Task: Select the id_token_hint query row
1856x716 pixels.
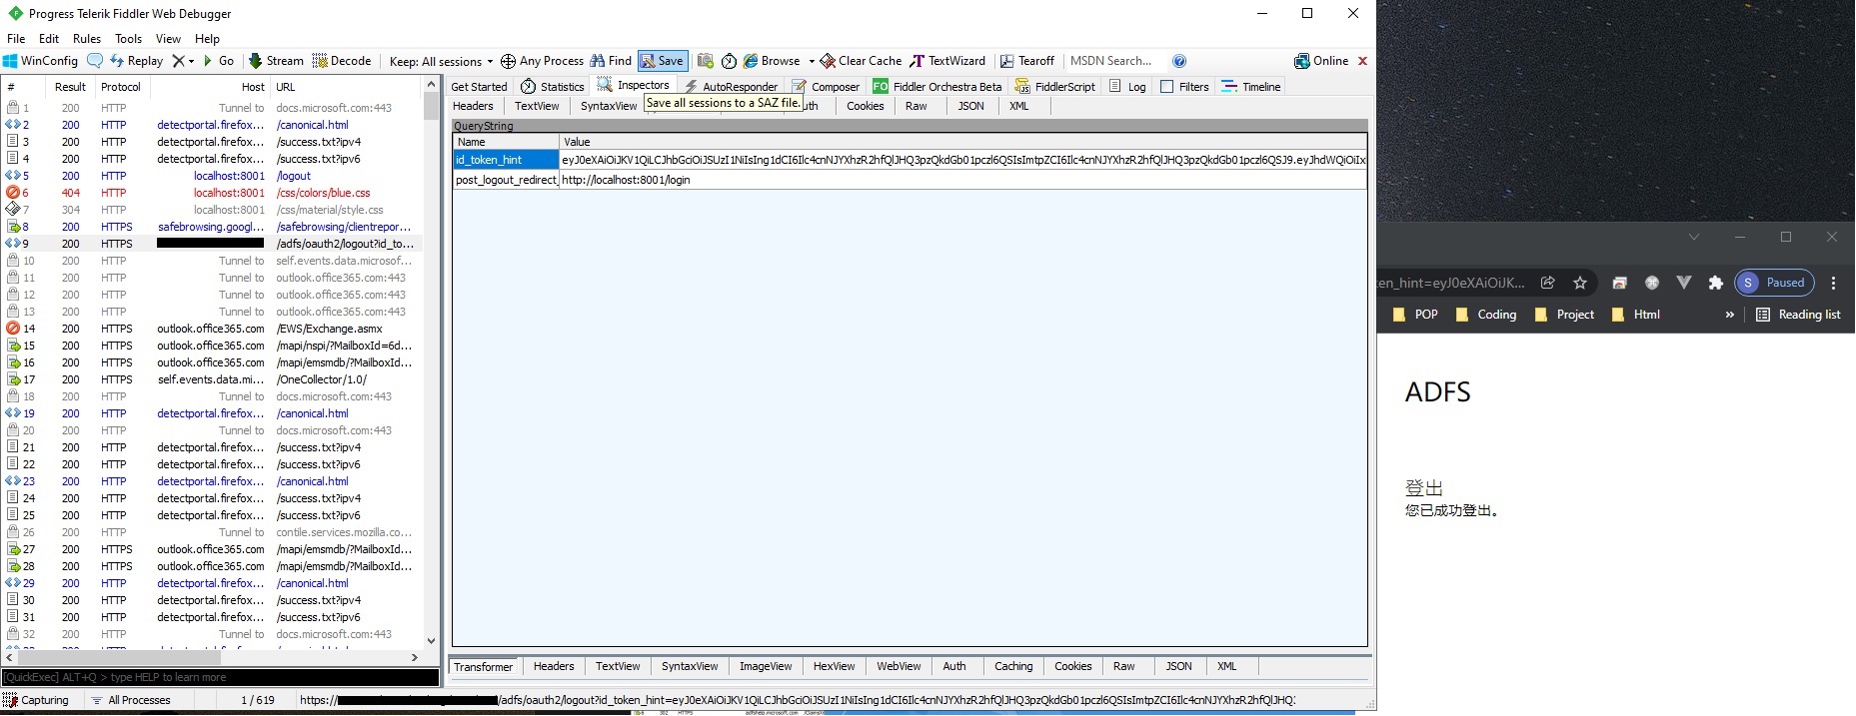Action: (910, 160)
